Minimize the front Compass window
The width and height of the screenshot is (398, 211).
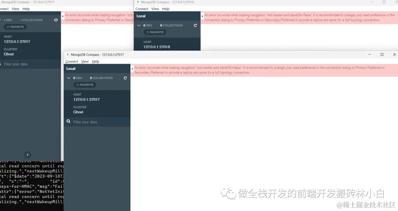coord(370,54)
